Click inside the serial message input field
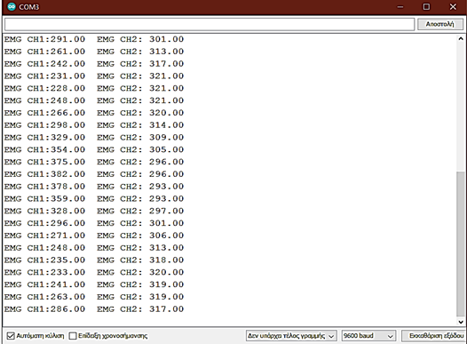This screenshot has width=467, height=344. click(x=210, y=24)
